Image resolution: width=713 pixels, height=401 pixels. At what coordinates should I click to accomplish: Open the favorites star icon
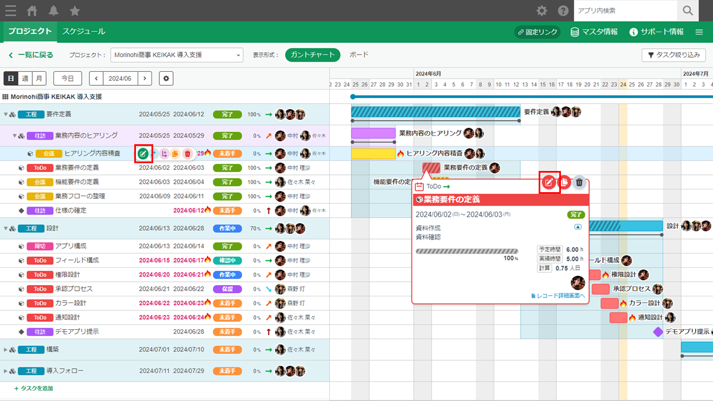coord(75,11)
